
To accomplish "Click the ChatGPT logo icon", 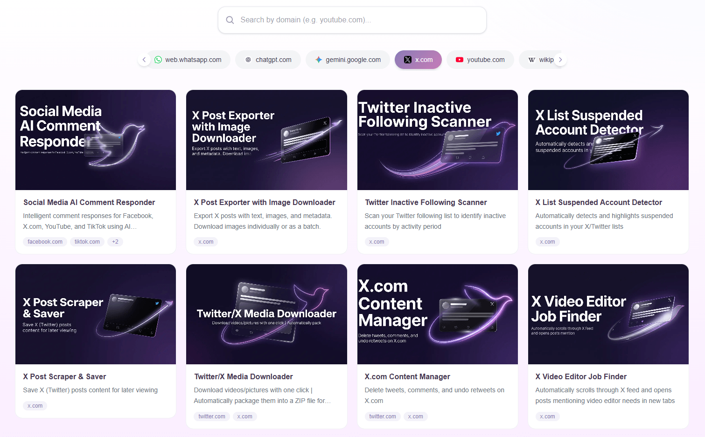I will [x=248, y=60].
